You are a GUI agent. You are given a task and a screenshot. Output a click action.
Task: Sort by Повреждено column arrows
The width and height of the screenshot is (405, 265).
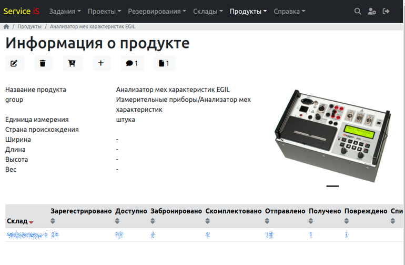(347, 221)
